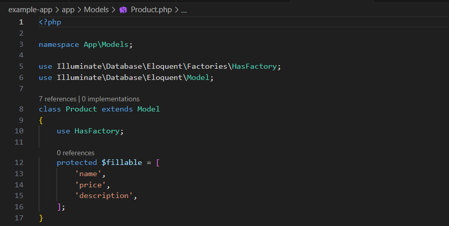Click the closing bracket on line 16
The image size is (449, 226).
(59, 207)
